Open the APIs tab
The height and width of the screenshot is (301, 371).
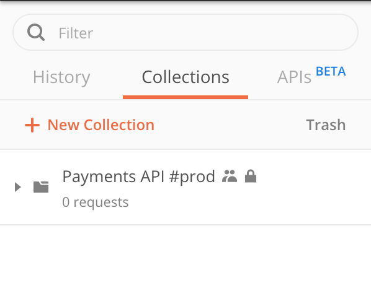click(294, 77)
